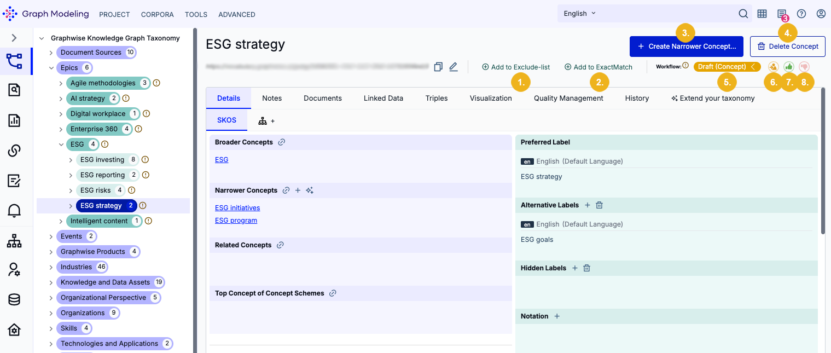Image resolution: width=831 pixels, height=353 pixels.
Task: Click Add to ExactMatch
Action: click(598, 67)
